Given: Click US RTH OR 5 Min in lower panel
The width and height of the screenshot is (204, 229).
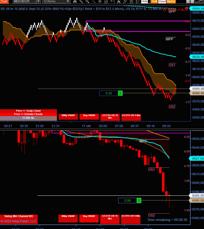Looking at the screenshot, I should pos(131,219).
